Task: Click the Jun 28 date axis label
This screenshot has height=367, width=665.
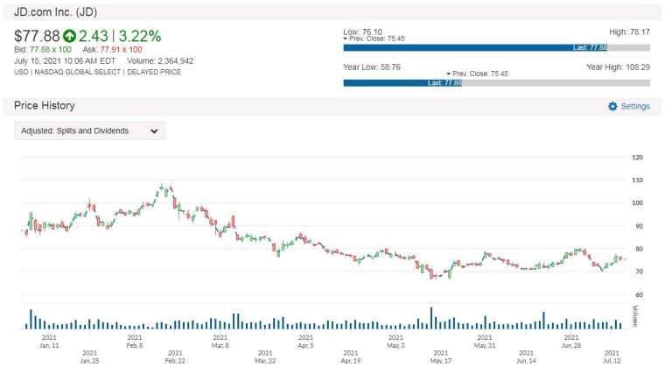Action: click(x=570, y=342)
